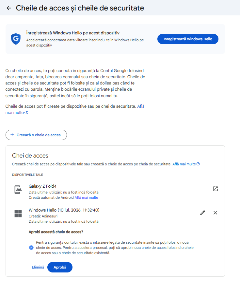Open Galaxy Z Fold4 external link icon
240x298 pixels.
[216, 189]
